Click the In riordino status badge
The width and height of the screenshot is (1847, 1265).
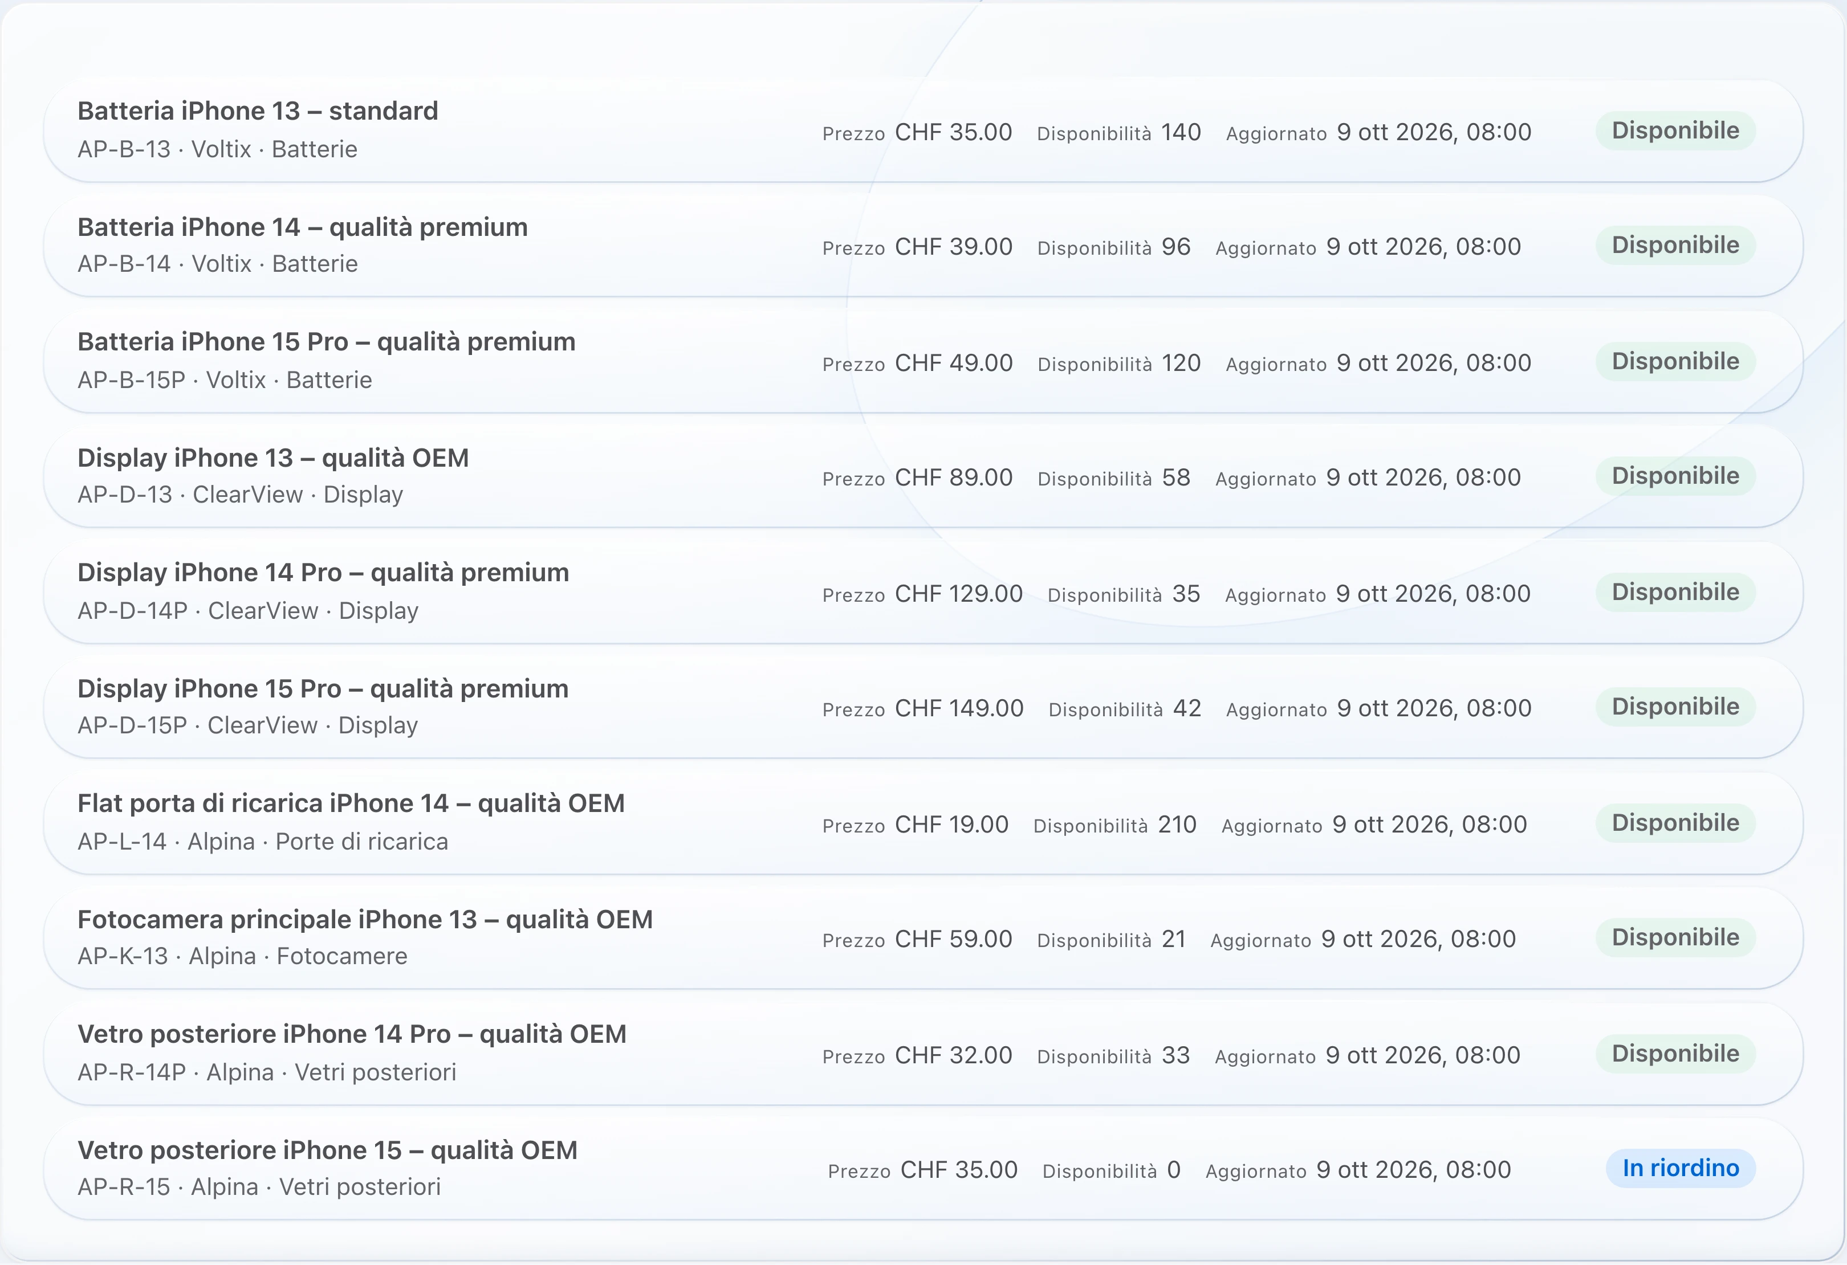tap(1680, 1168)
